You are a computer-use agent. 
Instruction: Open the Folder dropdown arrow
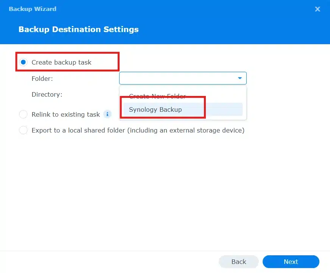tap(240, 78)
